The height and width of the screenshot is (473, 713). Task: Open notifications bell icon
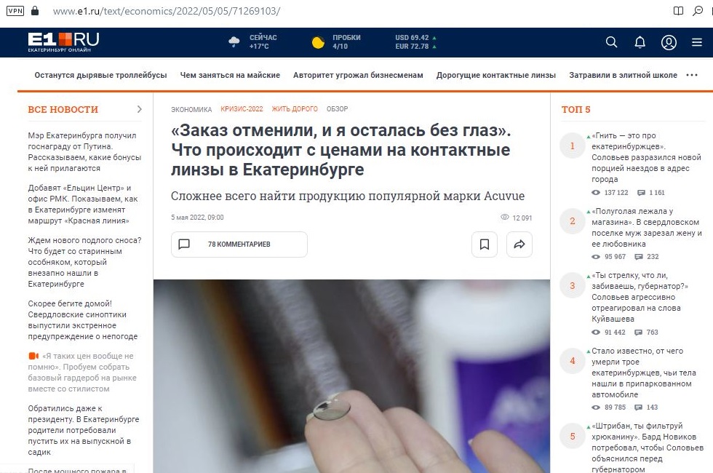(x=640, y=42)
